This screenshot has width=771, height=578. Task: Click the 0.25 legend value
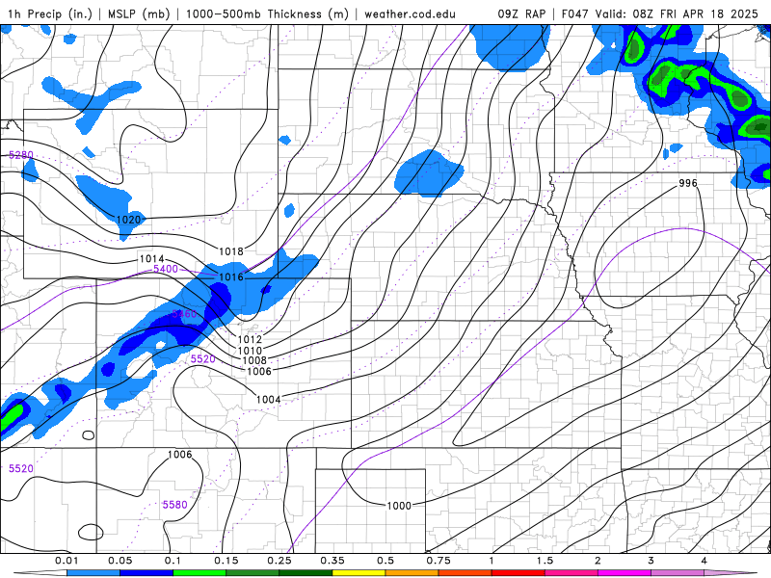(279, 561)
